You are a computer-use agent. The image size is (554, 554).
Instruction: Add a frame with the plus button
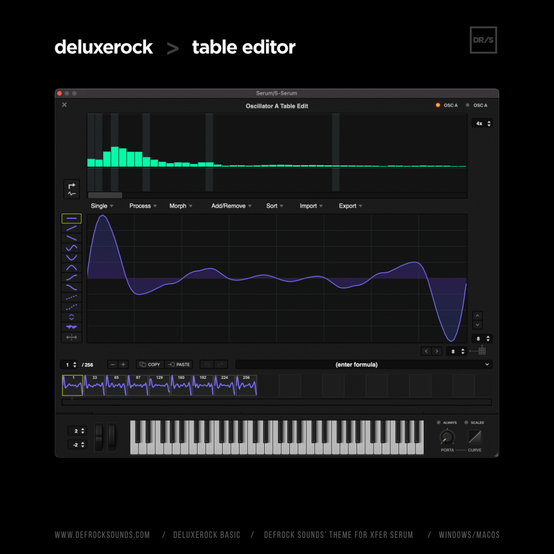123,364
